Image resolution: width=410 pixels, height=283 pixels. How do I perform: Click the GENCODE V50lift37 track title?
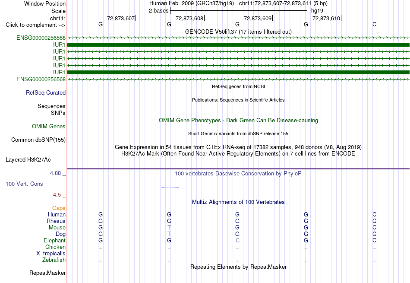(238, 32)
